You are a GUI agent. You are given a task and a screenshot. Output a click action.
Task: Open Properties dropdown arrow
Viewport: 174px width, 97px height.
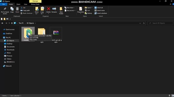[x=81, y=14]
